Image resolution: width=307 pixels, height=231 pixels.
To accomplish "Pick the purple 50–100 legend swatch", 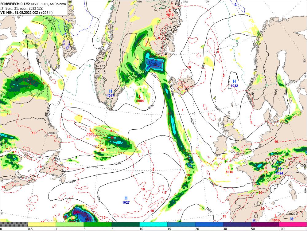I will pyautogui.click(x=265, y=224).
